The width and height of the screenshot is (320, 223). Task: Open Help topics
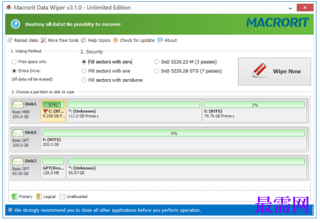[x=95, y=40]
